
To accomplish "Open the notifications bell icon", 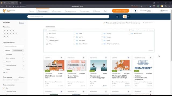I will click(x=135, y=11).
